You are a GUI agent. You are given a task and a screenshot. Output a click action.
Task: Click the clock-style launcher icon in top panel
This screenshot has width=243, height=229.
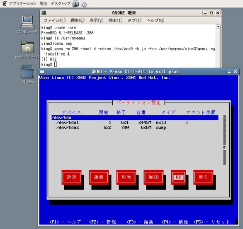pyautogui.click(x=84, y=4)
